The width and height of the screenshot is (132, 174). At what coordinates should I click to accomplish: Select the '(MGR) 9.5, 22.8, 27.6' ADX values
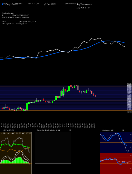(27, 22)
